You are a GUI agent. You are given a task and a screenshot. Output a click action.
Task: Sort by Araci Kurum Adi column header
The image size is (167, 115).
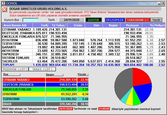(17, 25)
